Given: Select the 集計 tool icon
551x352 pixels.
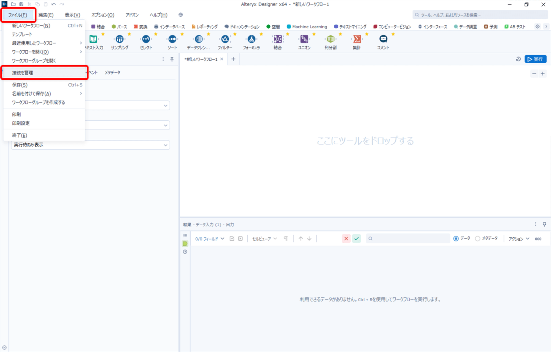Looking at the screenshot, I should coord(357,39).
